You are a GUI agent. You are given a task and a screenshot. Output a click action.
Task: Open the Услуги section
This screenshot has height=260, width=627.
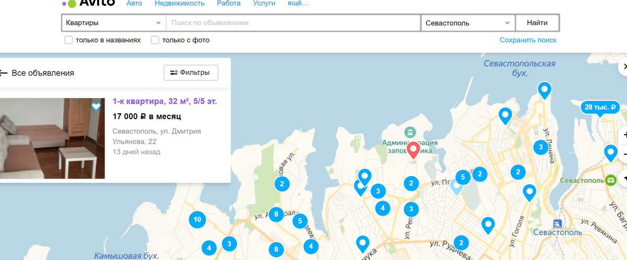[264, 3]
